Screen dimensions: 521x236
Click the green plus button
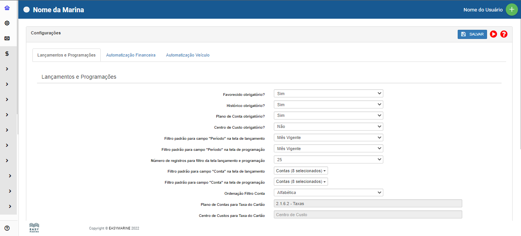[511, 10]
